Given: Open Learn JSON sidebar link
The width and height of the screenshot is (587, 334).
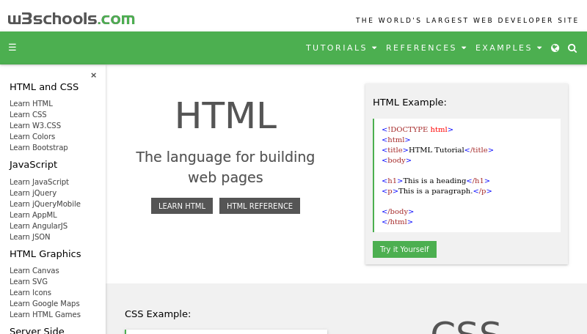Looking at the screenshot, I should (29, 237).
